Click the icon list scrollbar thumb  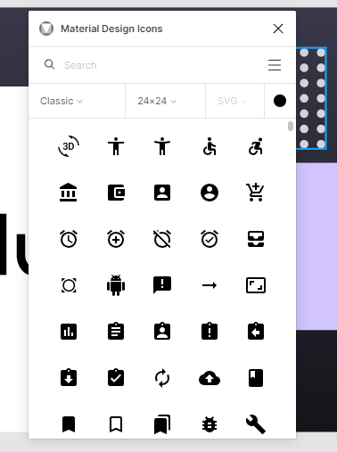(291, 126)
